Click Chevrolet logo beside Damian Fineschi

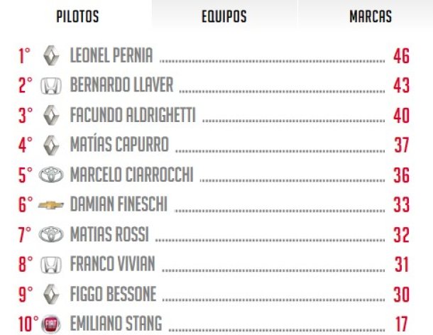pos(51,205)
